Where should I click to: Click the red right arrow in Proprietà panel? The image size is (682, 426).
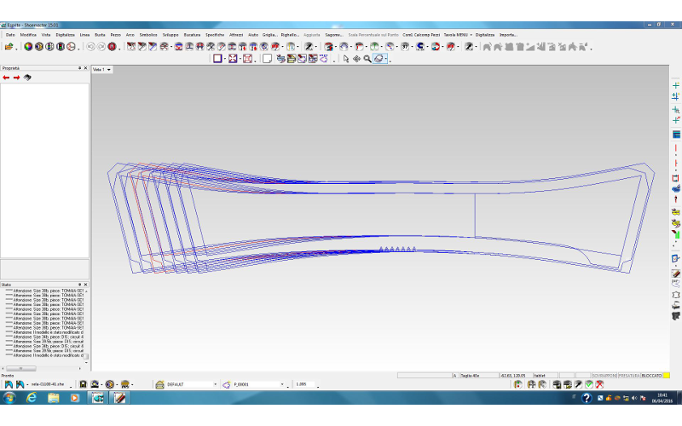(x=16, y=78)
